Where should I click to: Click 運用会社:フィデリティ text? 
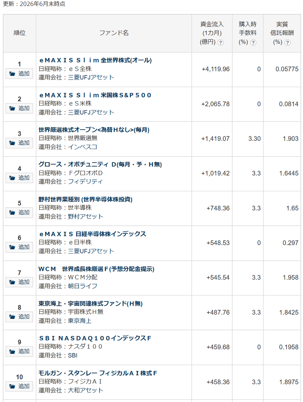(x=71, y=182)
